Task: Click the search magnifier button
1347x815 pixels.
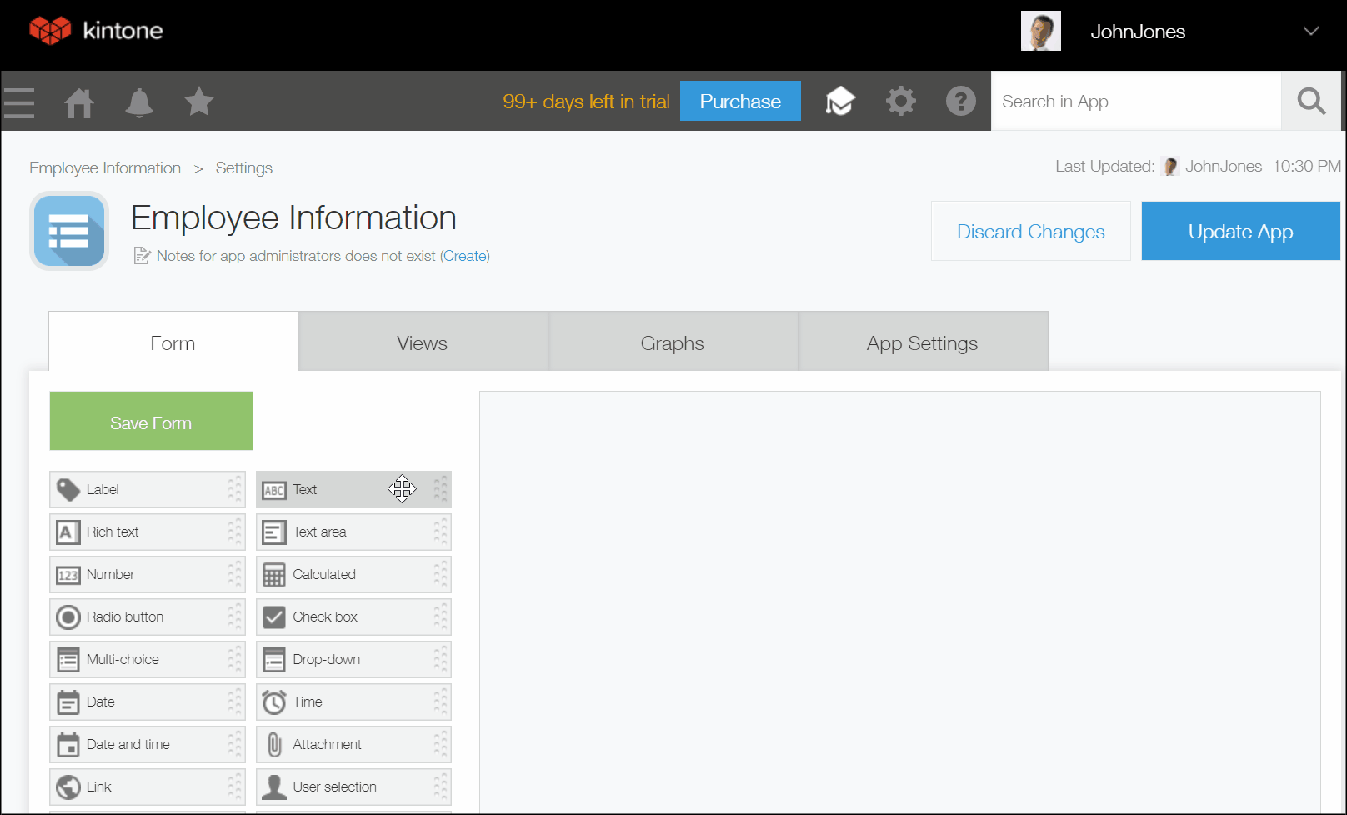Action: [1310, 102]
